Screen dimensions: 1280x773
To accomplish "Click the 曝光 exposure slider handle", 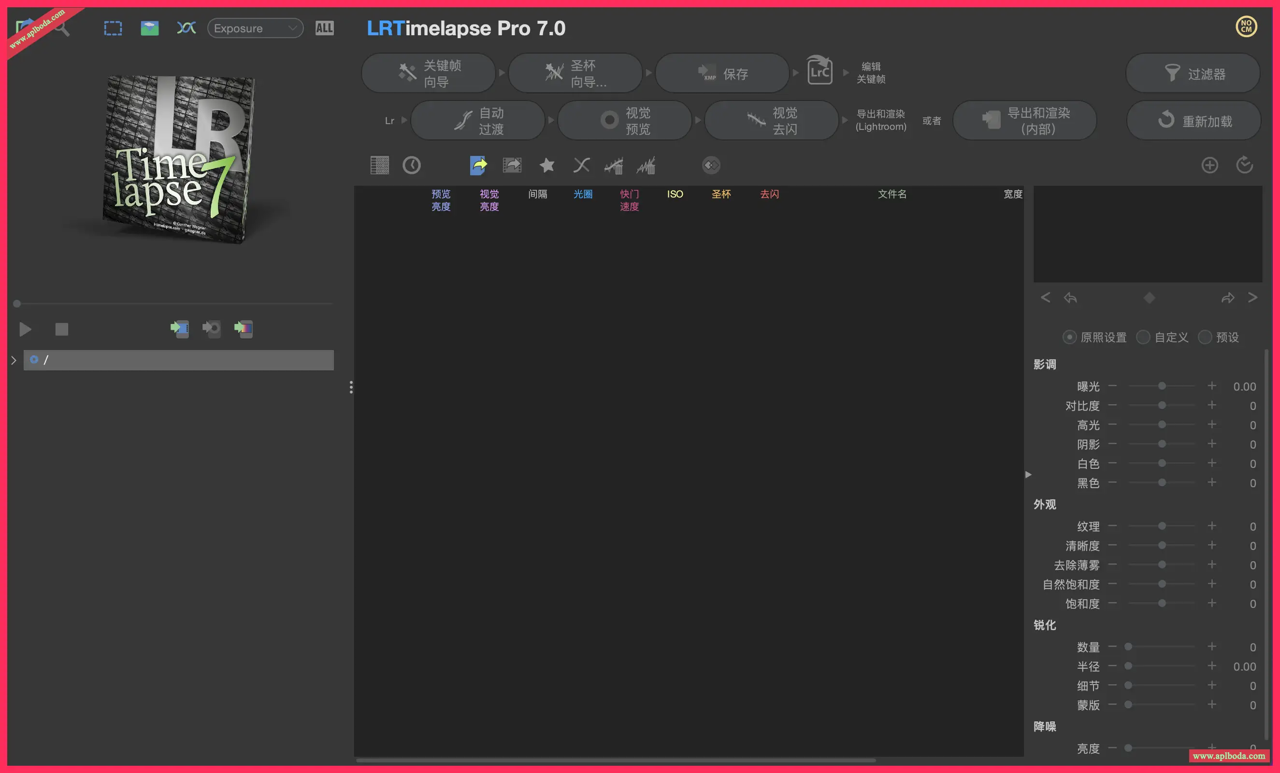I will pos(1162,386).
